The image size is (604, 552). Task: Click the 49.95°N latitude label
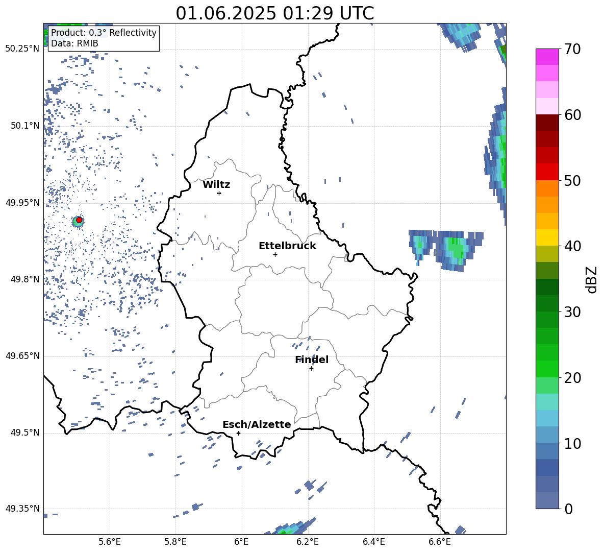[x=22, y=202]
